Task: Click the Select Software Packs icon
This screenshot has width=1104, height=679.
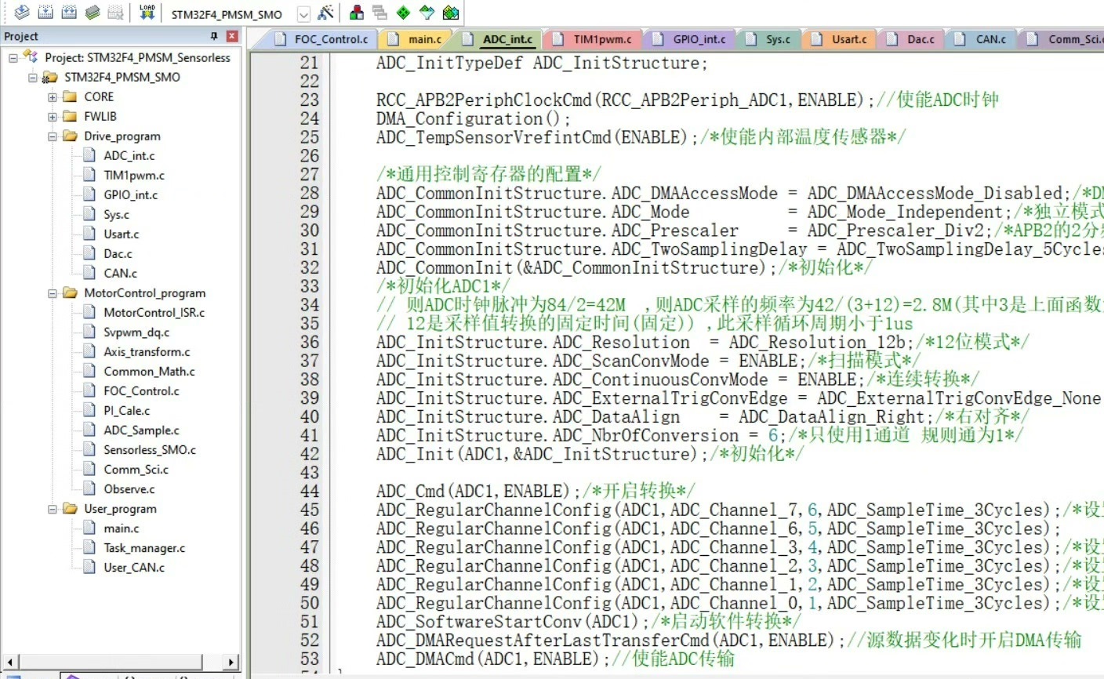Action: coord(427,13)
